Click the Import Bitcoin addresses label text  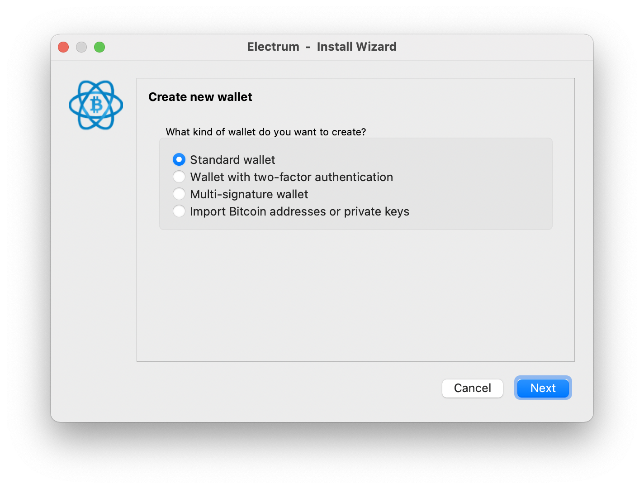299,211
